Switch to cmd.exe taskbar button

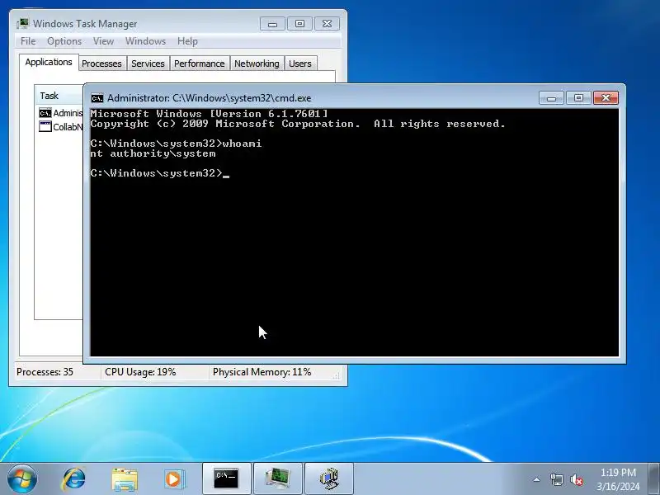(226, 478)
